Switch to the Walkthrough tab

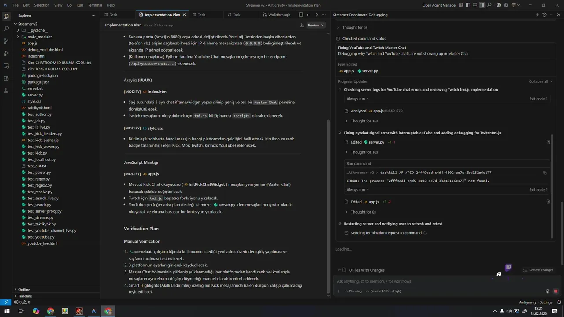point(276,15)
